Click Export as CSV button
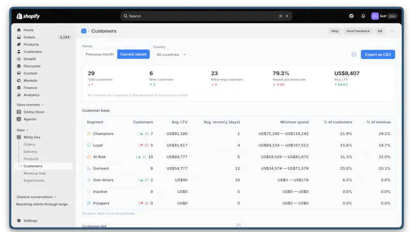 tap(378, 55)
